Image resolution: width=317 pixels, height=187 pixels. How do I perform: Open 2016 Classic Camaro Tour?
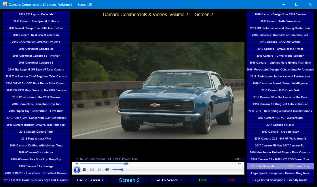pos(36,132)
